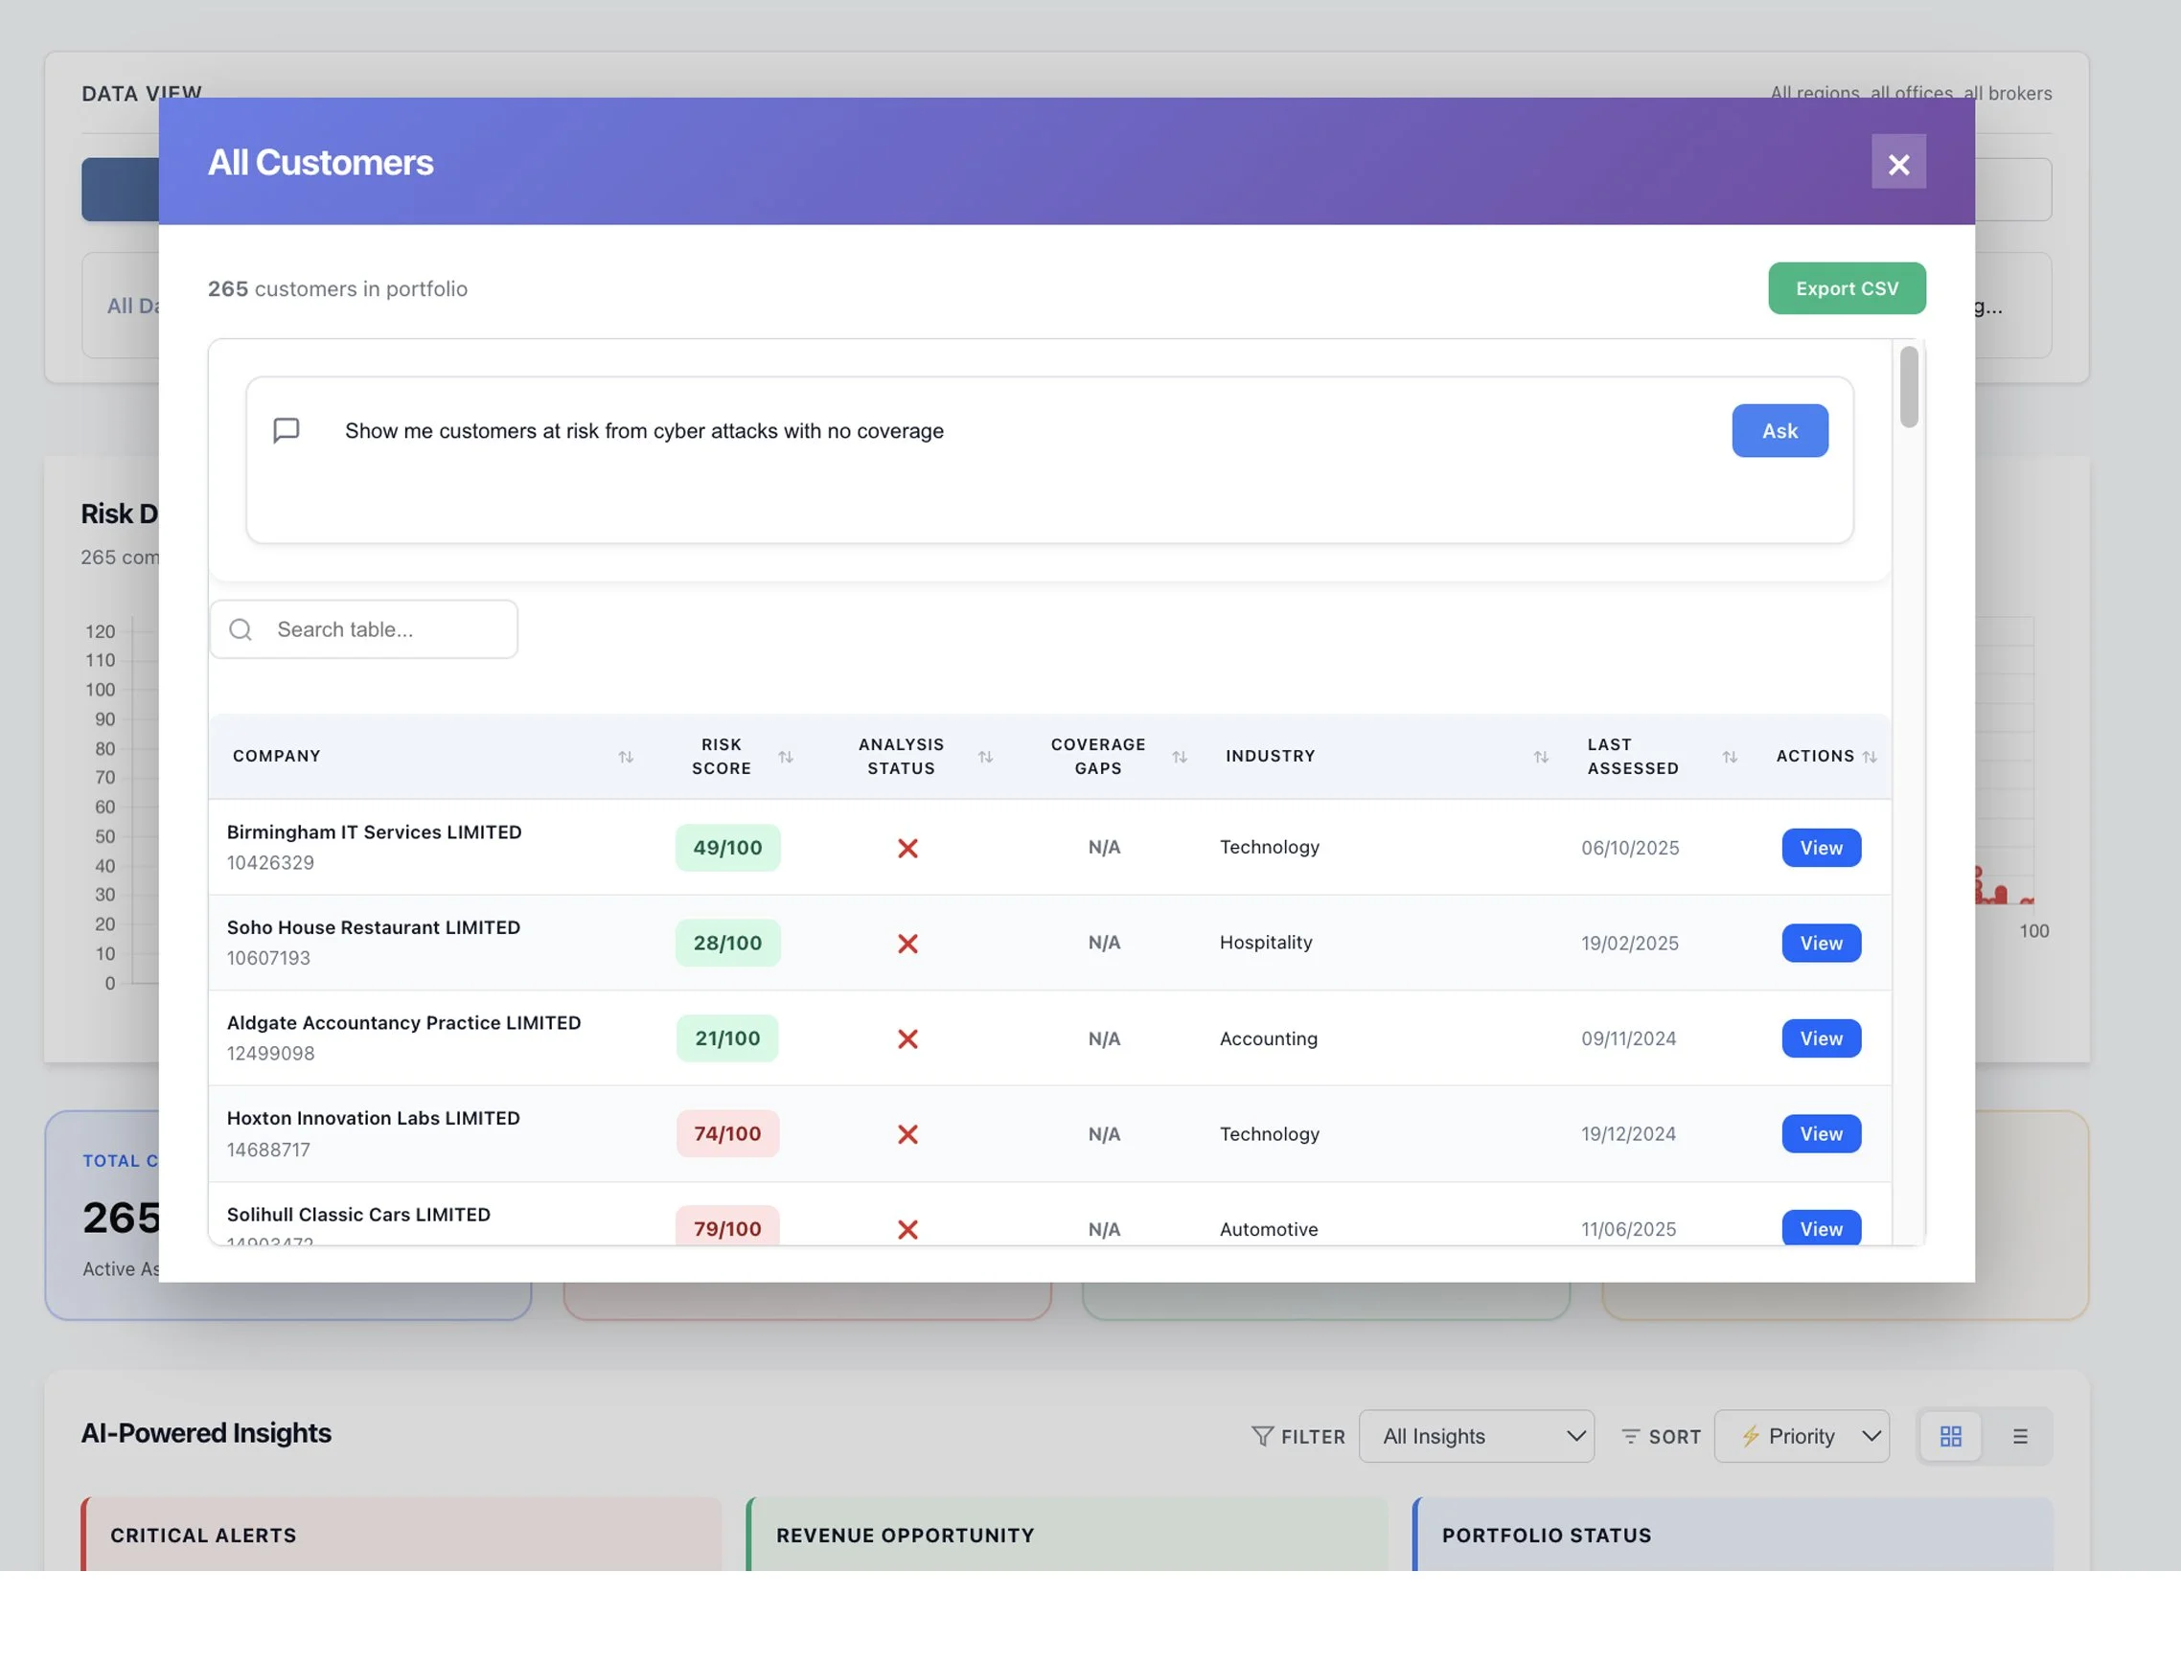Sort by Coverage Gaps column arrows

point(1179,757)
